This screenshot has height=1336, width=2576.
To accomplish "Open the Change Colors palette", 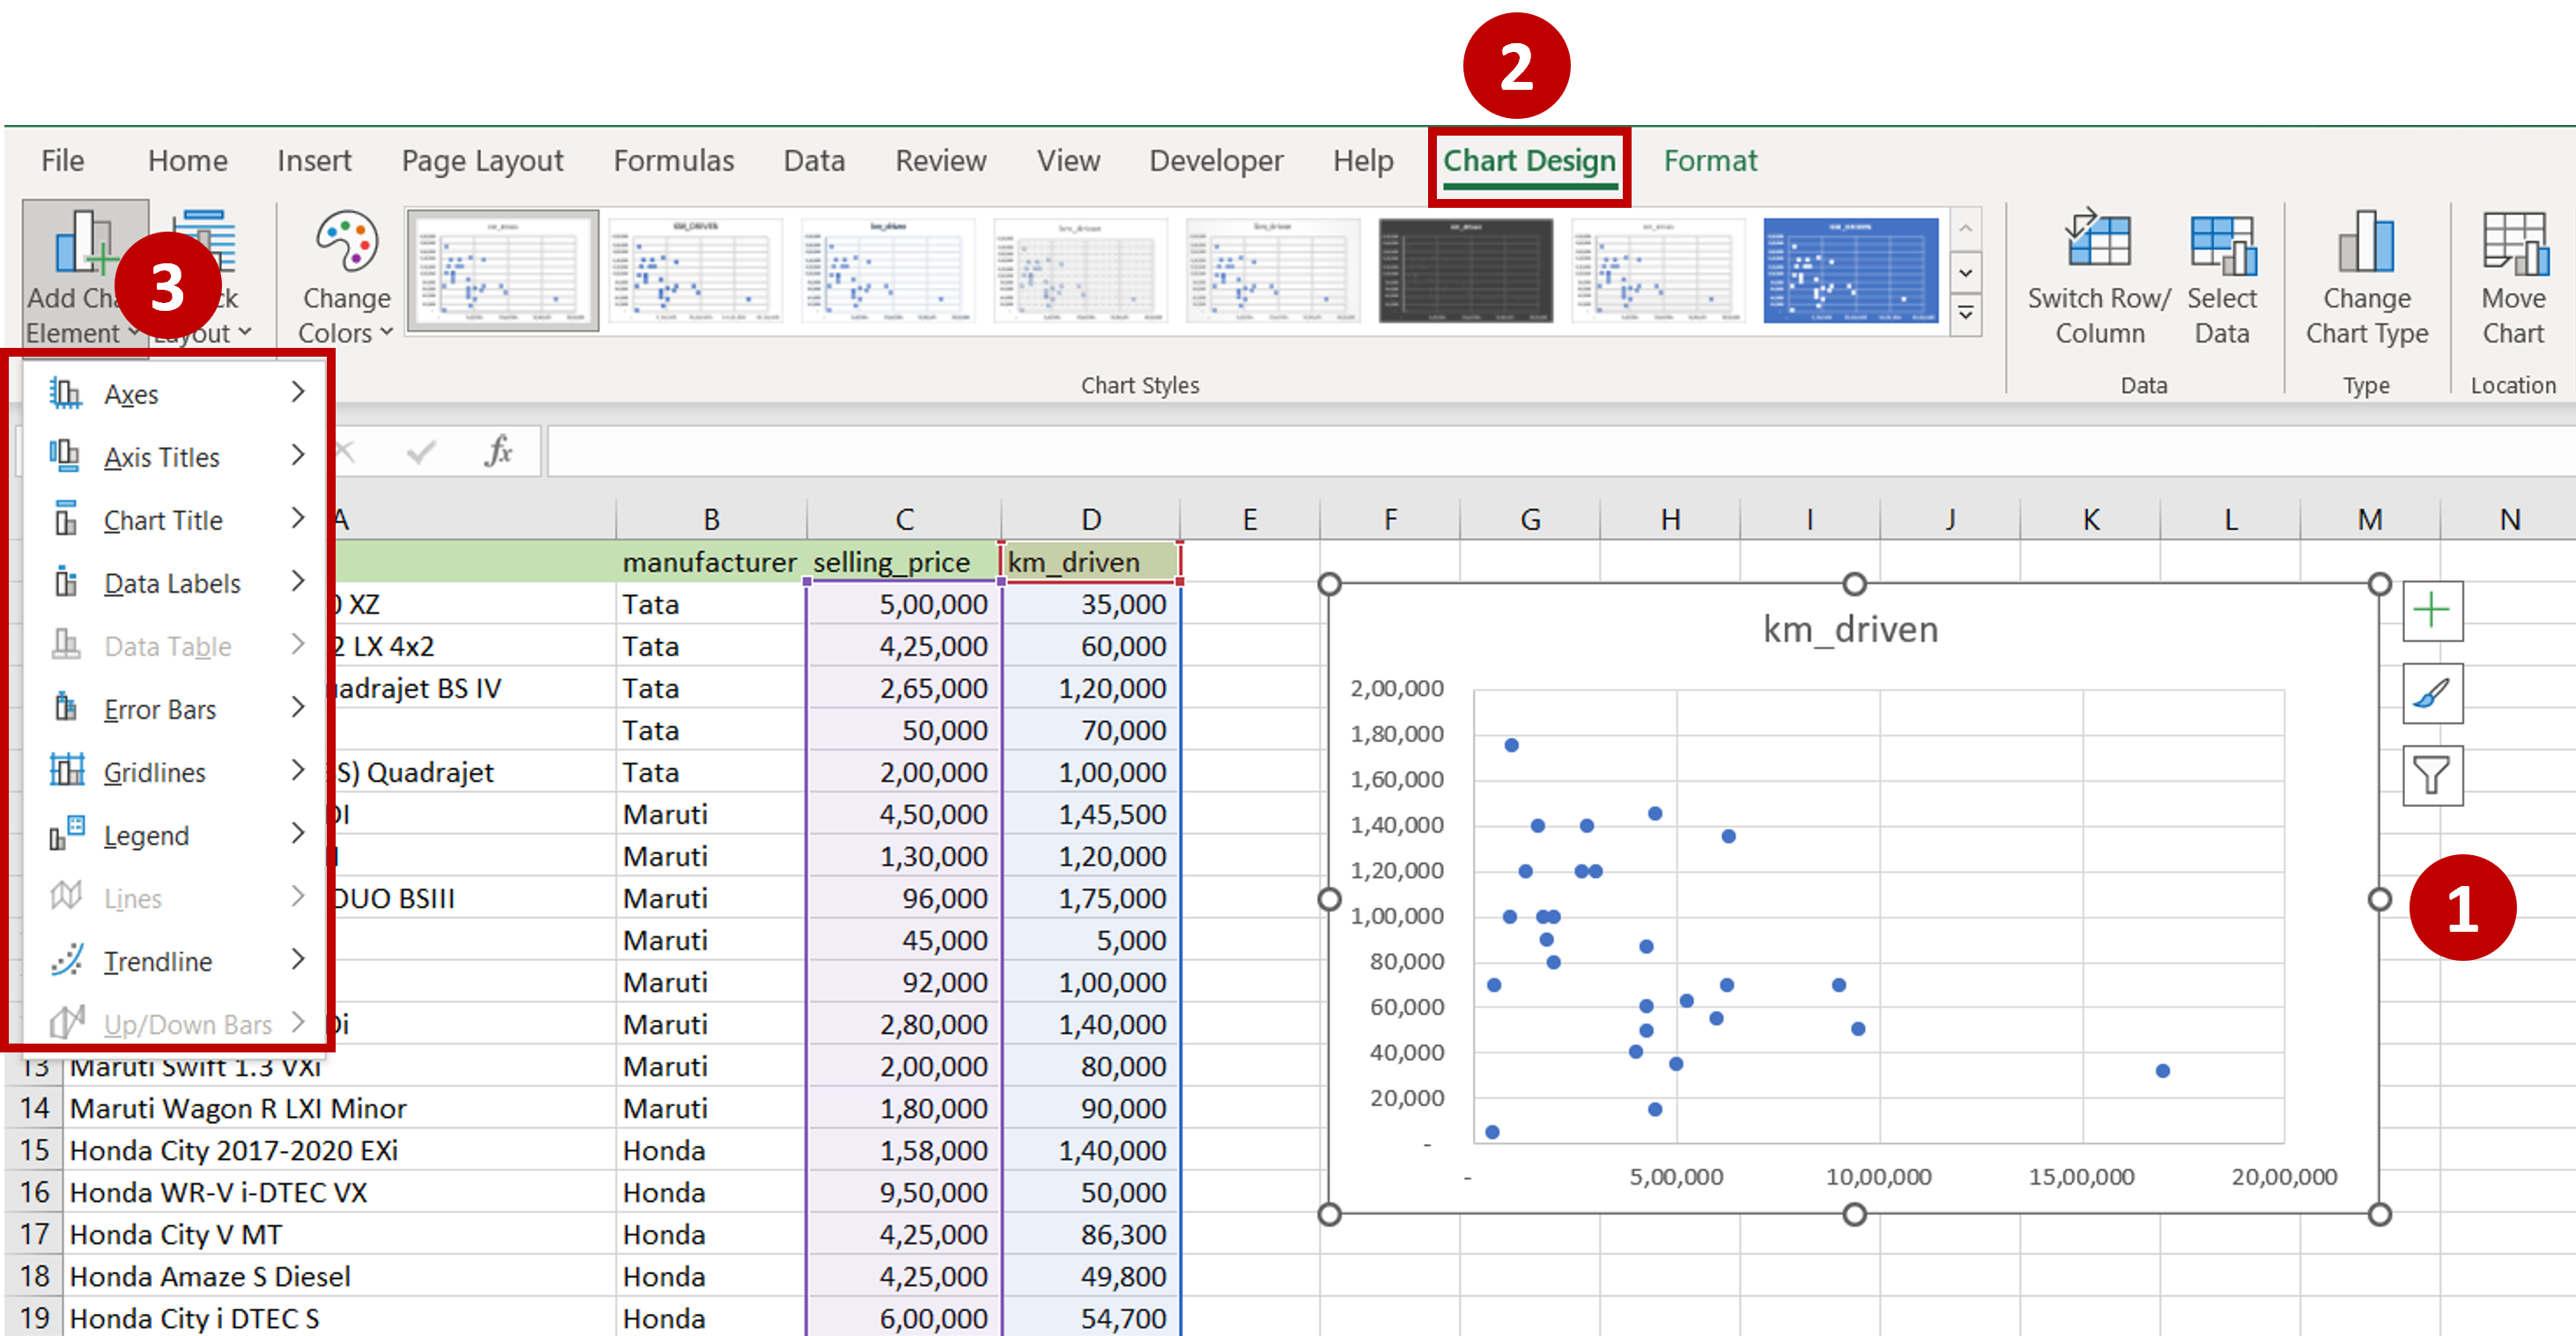I will click(x=346, y=243).
